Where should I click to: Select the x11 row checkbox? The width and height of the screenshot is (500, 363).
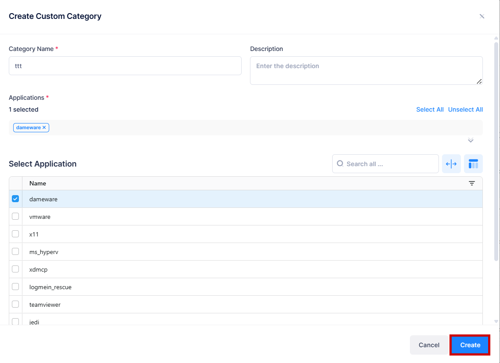[15, 234]
